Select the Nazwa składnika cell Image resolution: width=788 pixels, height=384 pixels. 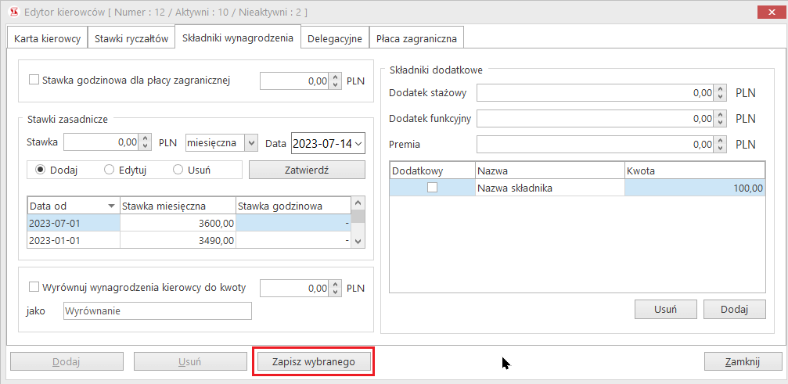550,188
